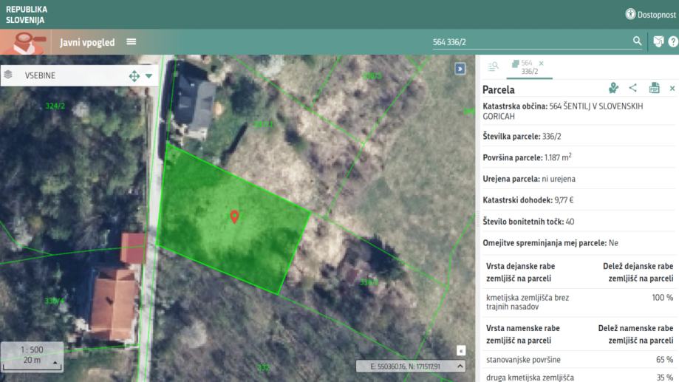The width and height of the screenshot is (679, 382).
Task: Click the small overview toggle button on map
Action: (x=461, y=350)
